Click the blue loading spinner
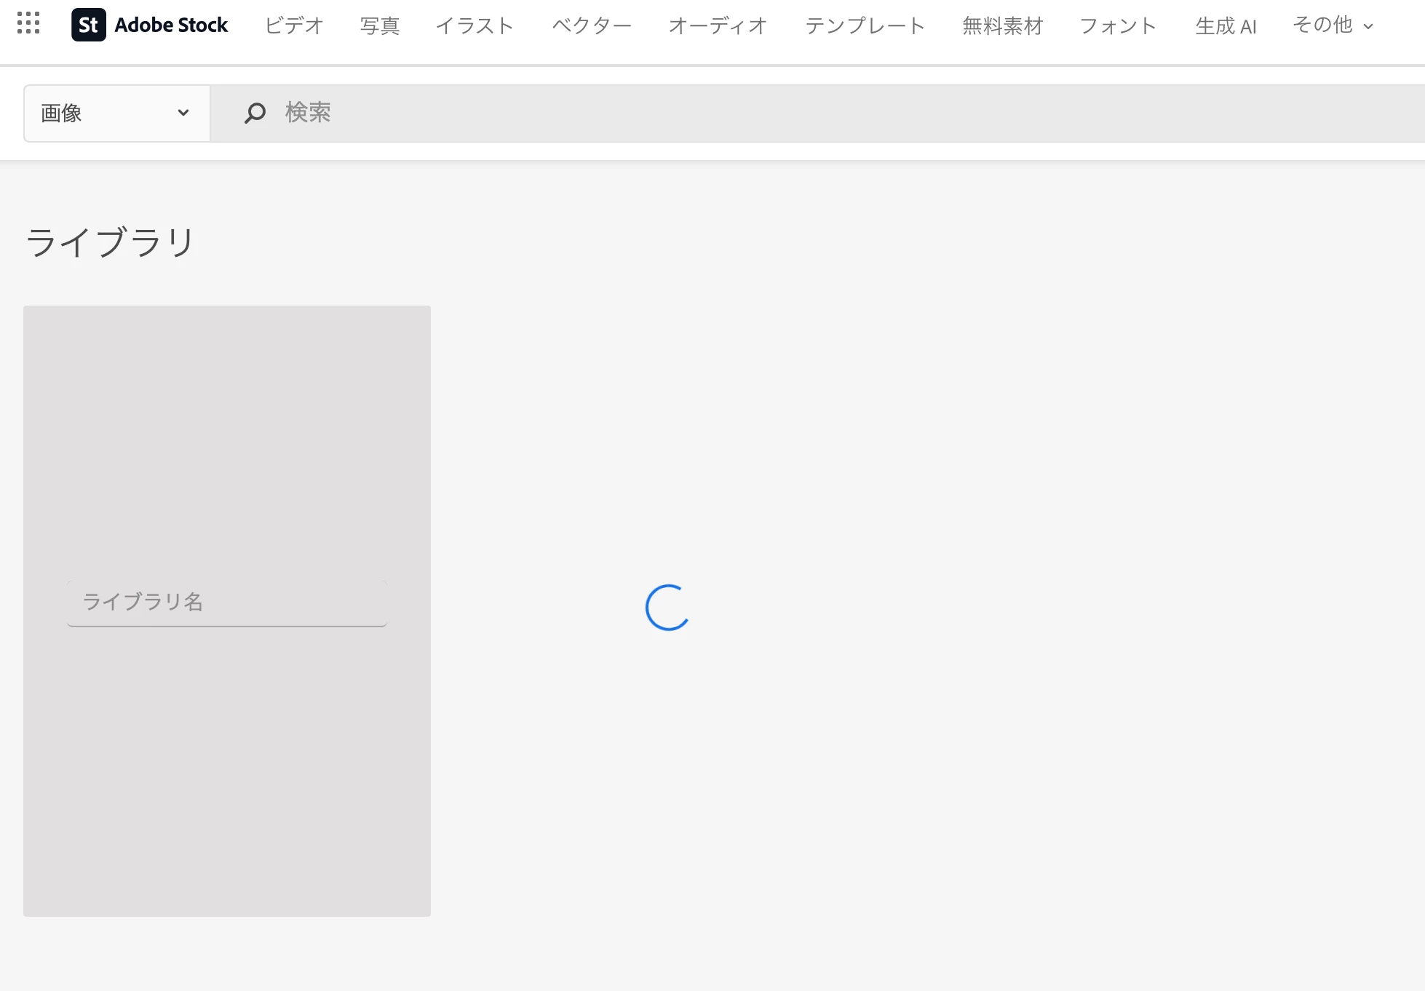Screen dimensions: 1425x991 (667, 607)
